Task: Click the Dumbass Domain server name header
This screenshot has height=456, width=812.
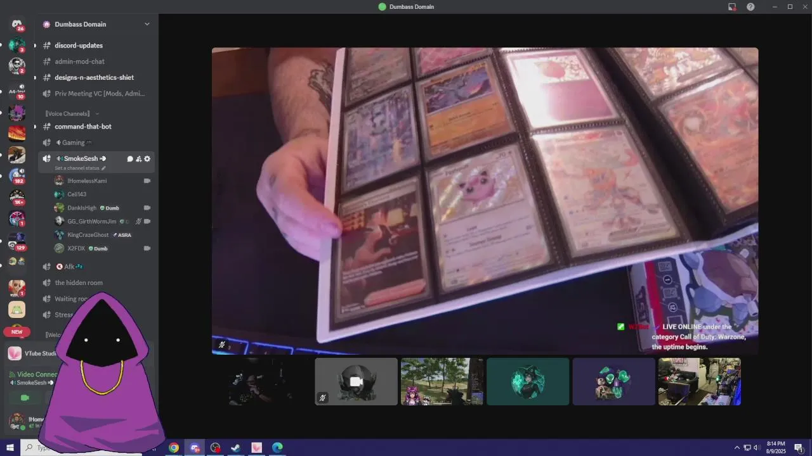Action: 81,24
